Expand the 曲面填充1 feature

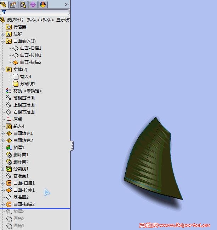[x=2, y=133]
